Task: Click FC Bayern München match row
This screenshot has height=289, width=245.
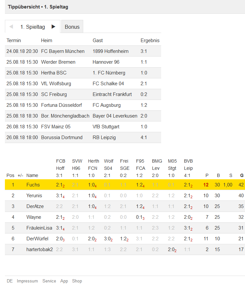Action: [x=83, y=51]
